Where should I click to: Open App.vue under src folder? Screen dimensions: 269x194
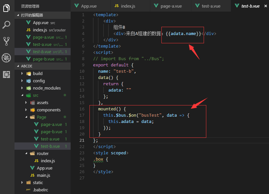43,168
